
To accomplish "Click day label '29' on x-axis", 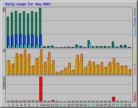I will pos(121,105).
